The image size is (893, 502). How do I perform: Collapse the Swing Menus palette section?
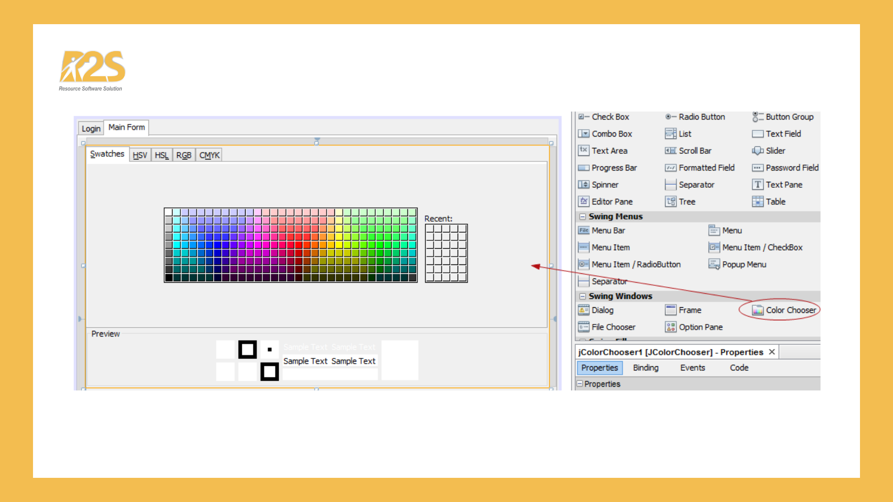coord(582,217)
